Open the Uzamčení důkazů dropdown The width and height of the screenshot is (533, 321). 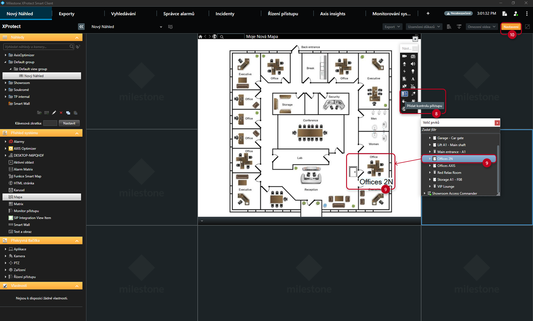click(x=424, y=27)
